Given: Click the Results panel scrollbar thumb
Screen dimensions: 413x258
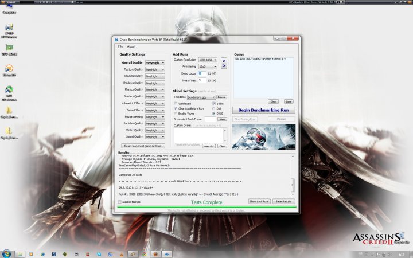Looking at the screenshot, I should coord(293,185).
